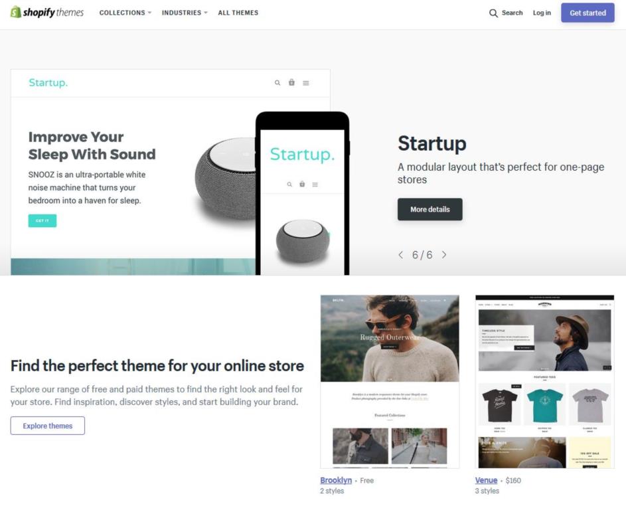Select the Venue theme preview thumbnail

click(544, 382)
